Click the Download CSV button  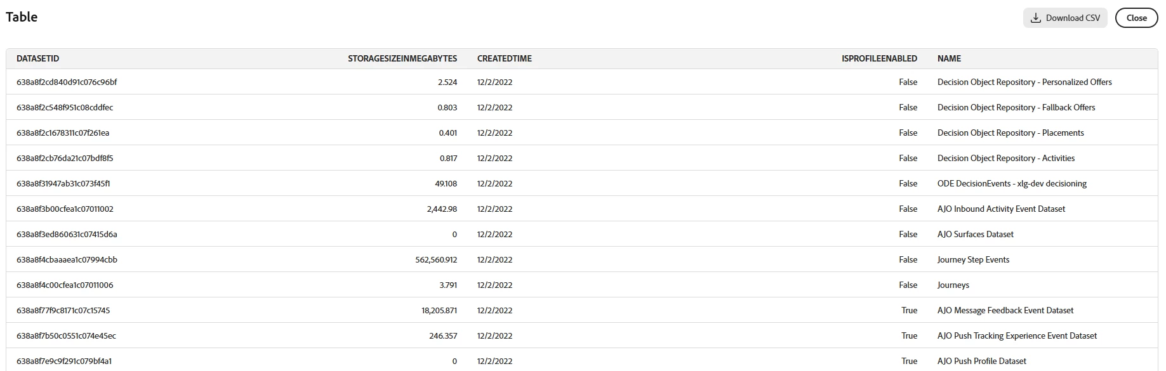click(x=1064, y=18)
